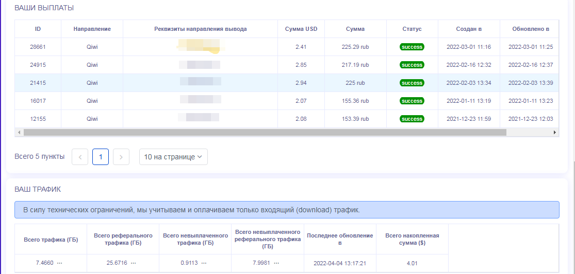
Task: Select page 1 in pagination
Action: tap(101, 157)
